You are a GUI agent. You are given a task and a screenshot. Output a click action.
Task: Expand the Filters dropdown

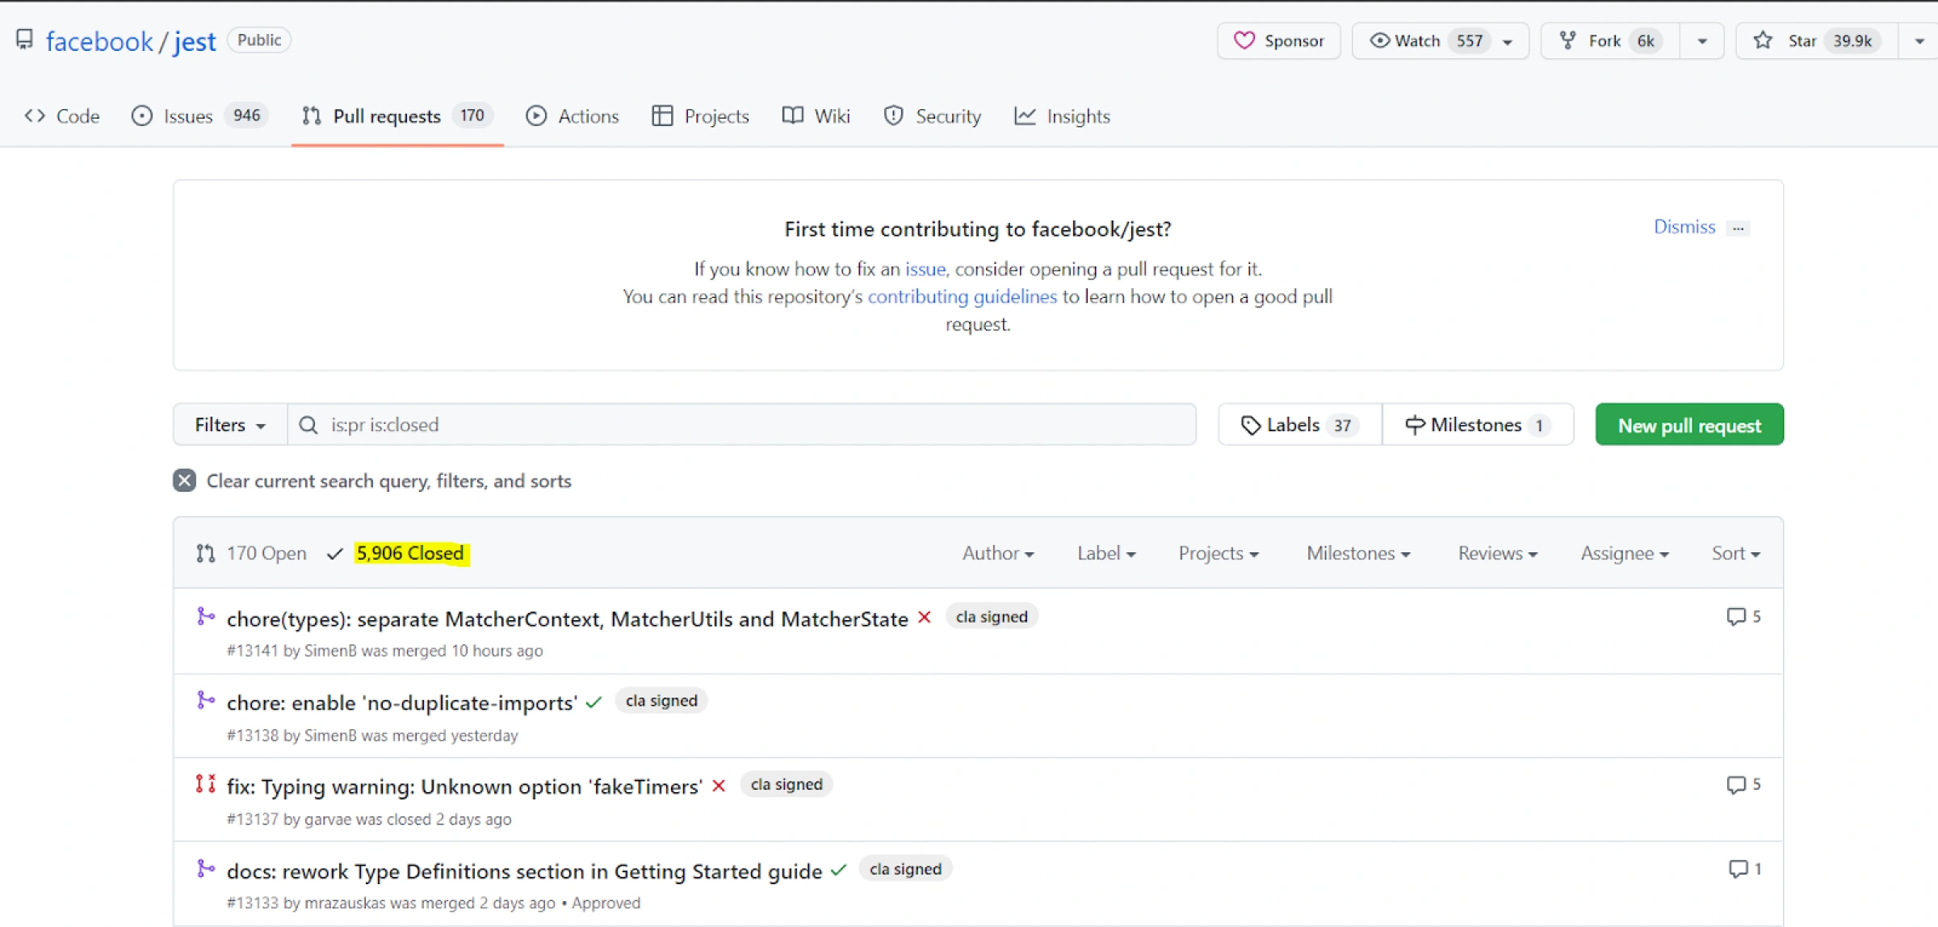(x=230, y=425)
